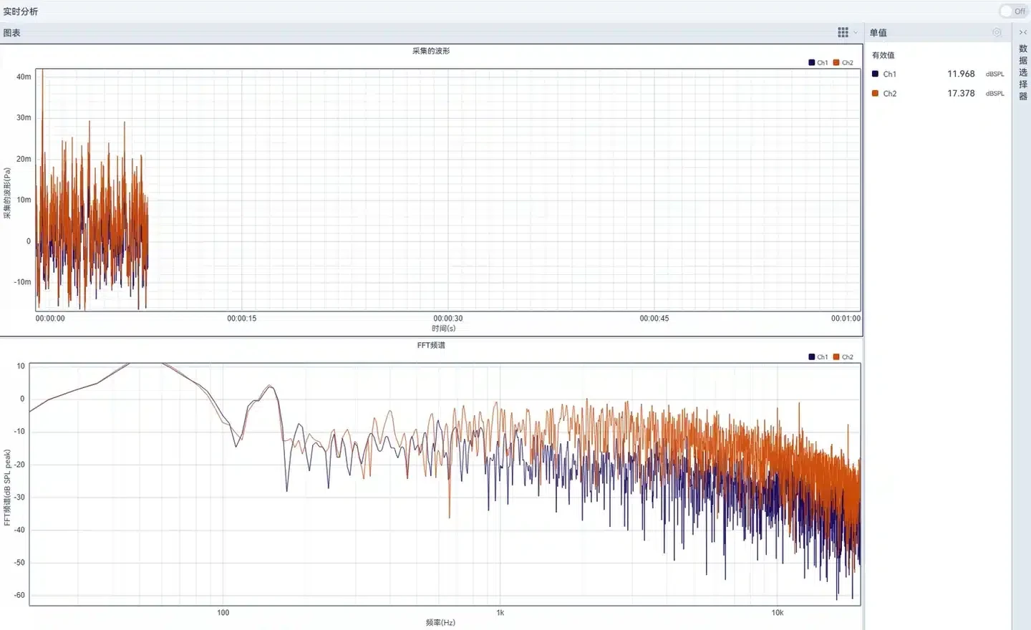Screen dimensions: 1031x630
Task: Toggle Ch1 in the FFT spectrum legend
Action: 818,357
